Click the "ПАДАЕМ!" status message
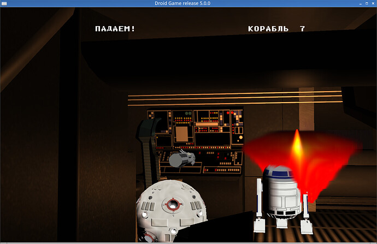Image resolution: width=377 pixels, height=244 pixels. (115, 29)
